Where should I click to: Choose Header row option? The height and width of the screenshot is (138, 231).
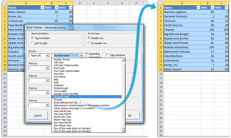pos(89,38)
